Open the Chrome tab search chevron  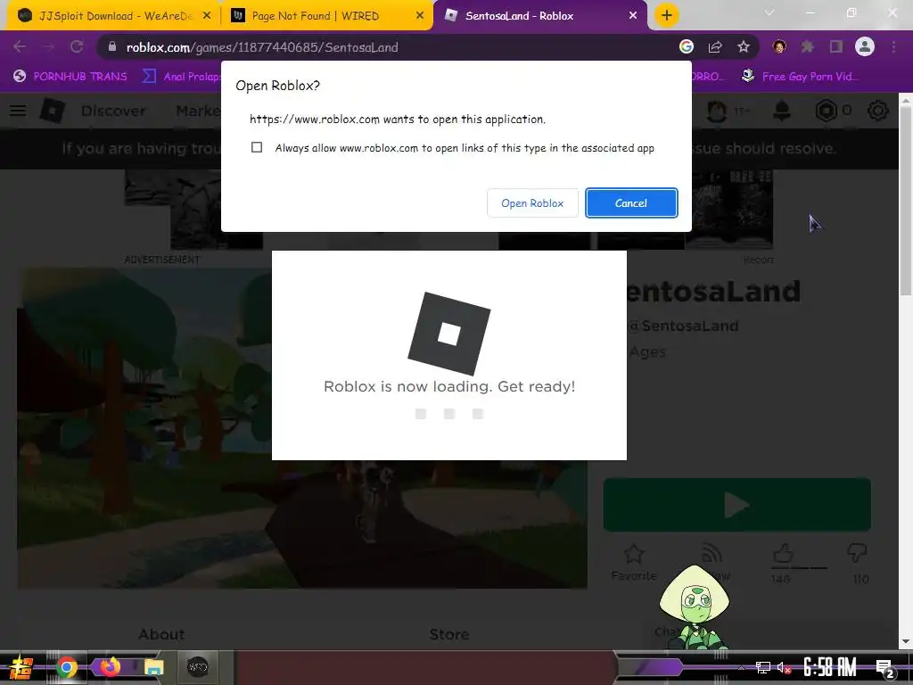coord(769,12)
